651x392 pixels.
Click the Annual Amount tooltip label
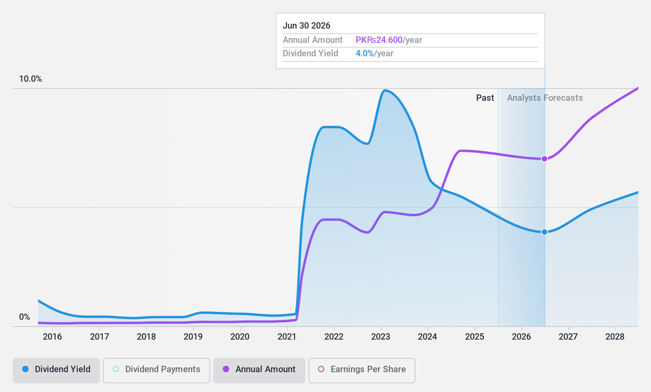pyautogui.click(x=312, y=40)
